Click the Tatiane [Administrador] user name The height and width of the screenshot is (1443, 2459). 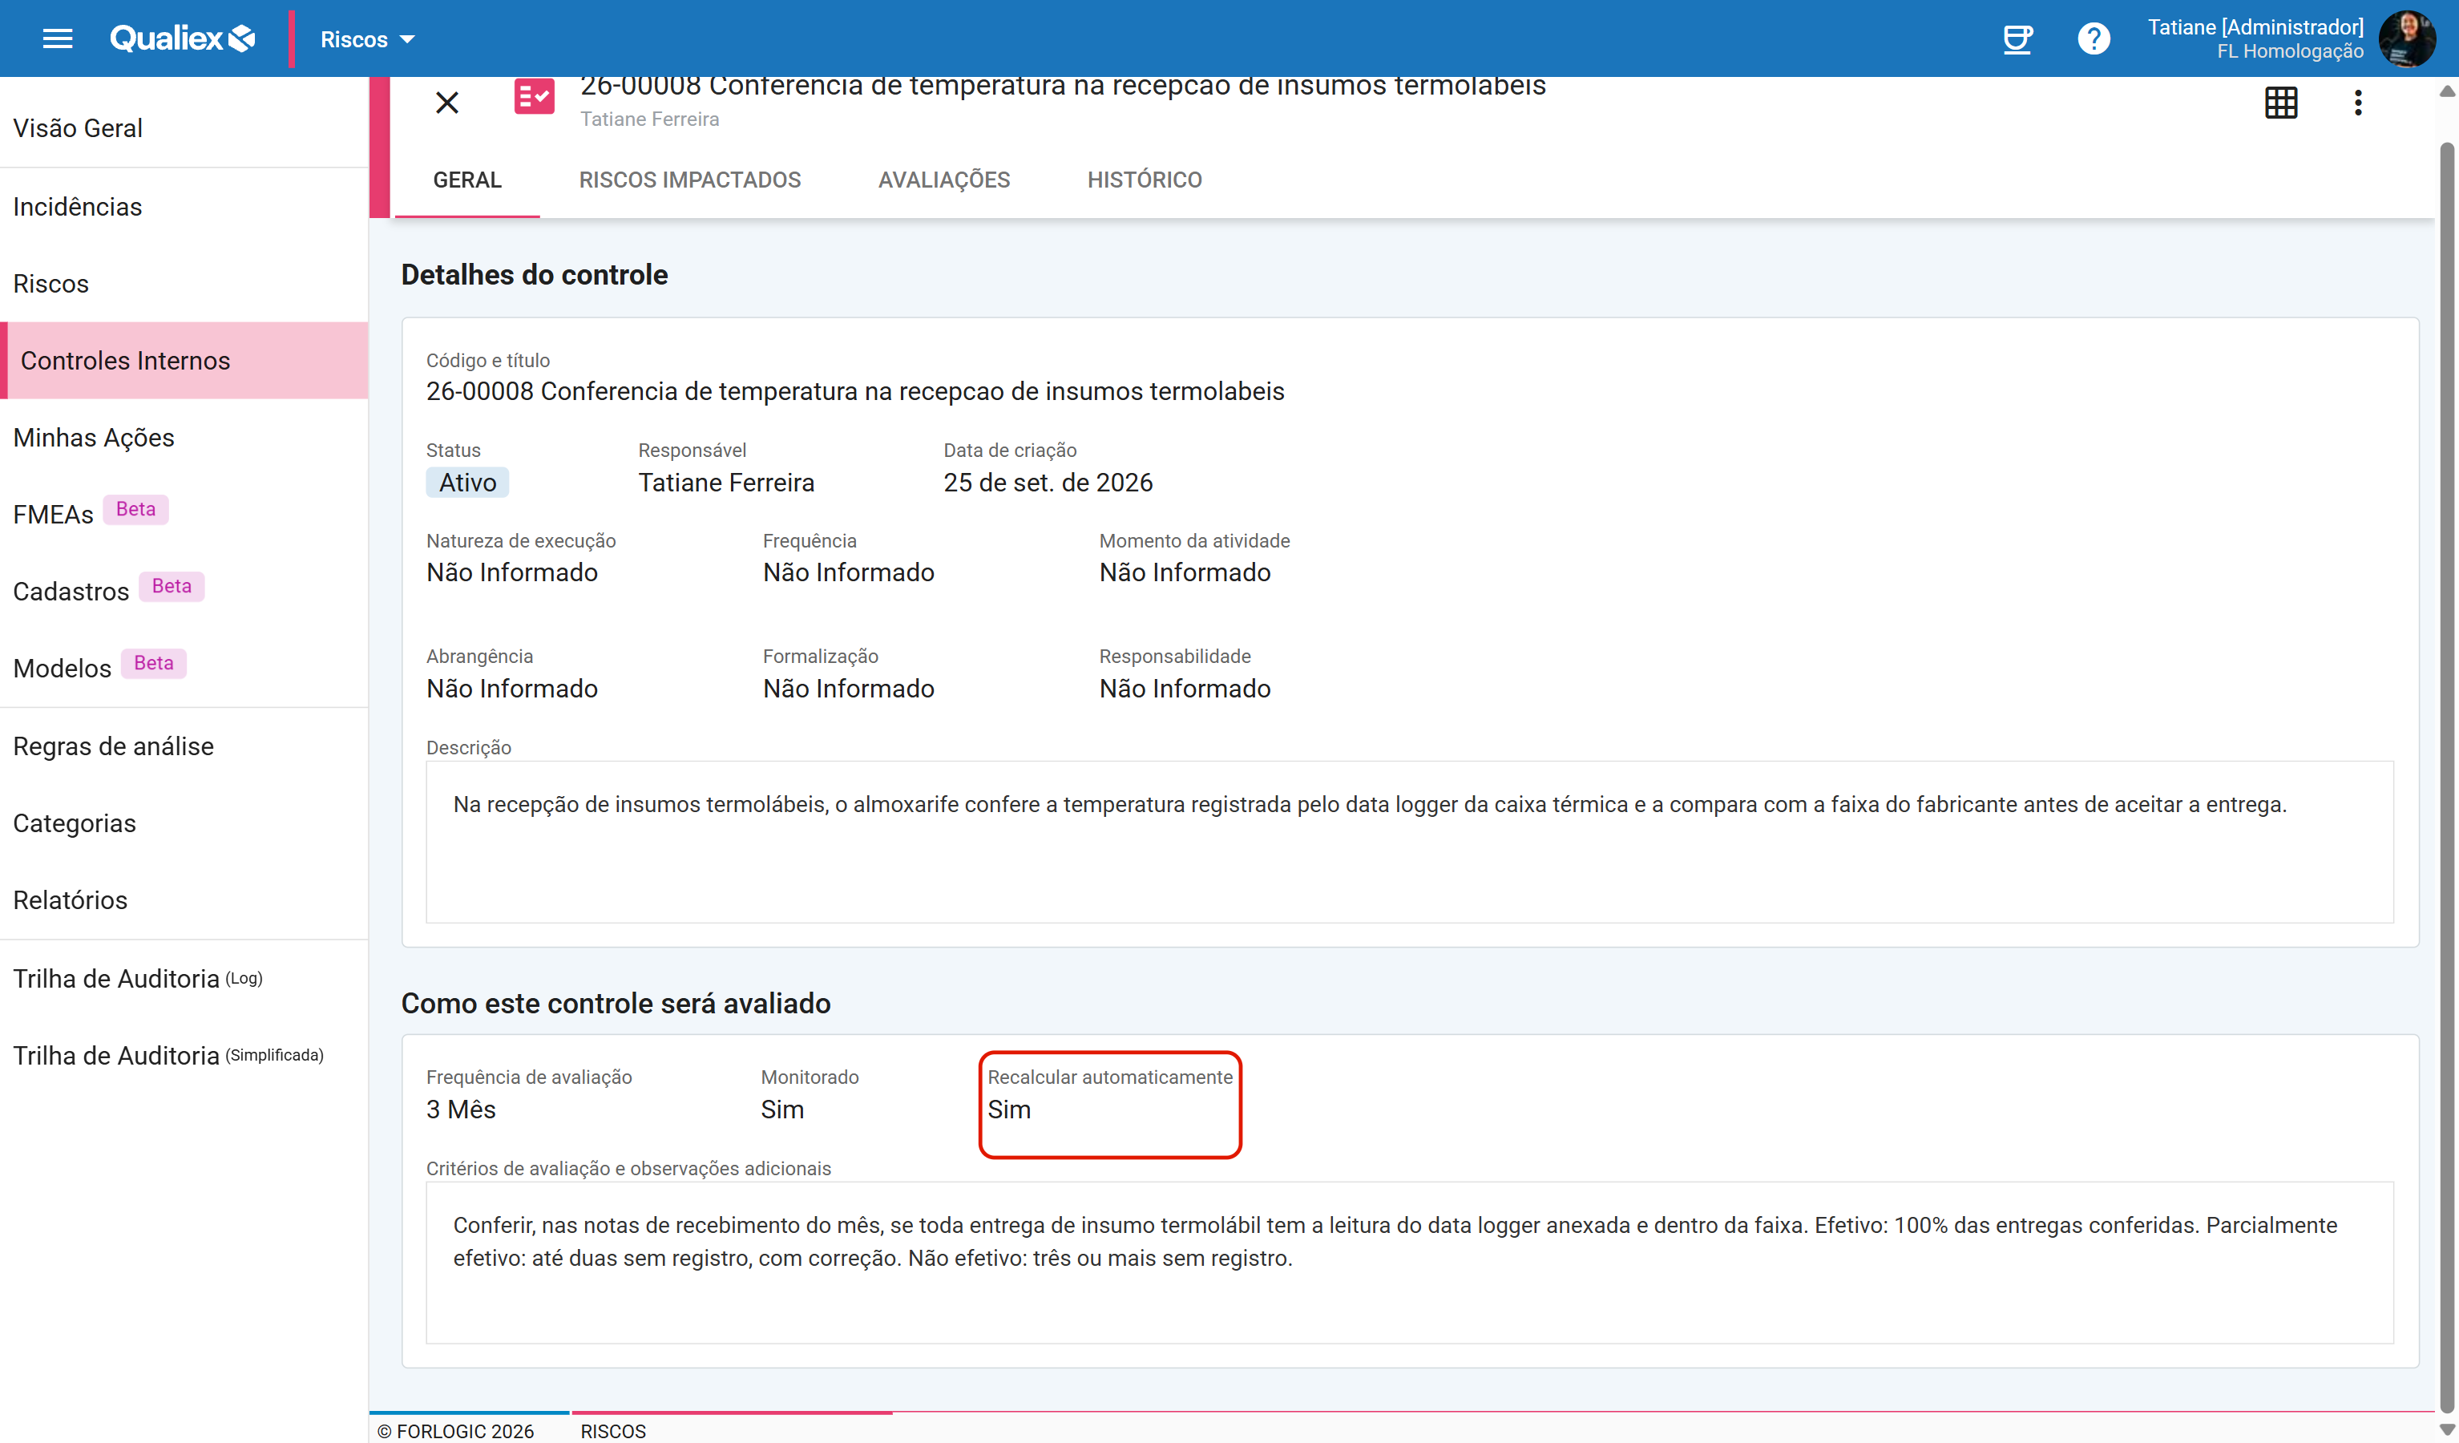click(2255, 27)
